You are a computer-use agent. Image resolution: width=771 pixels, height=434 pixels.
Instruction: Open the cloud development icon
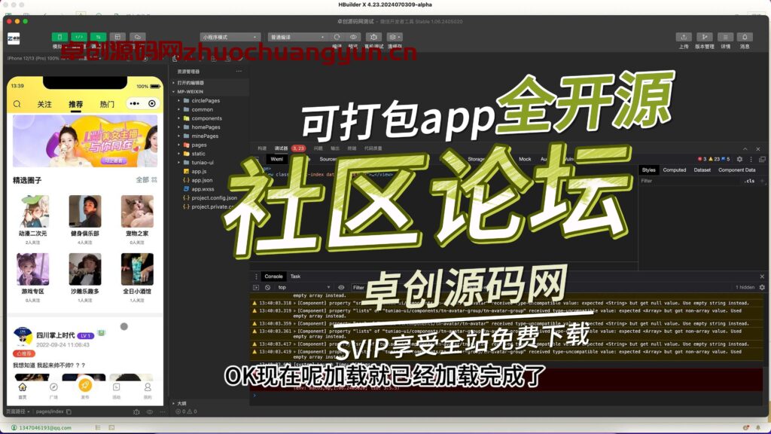(138, 37)
